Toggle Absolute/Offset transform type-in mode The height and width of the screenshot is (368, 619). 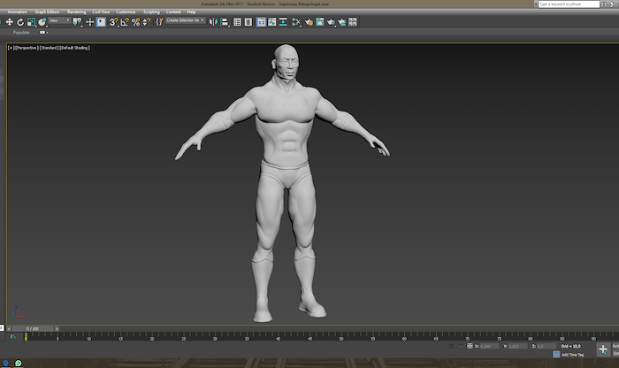tap(470, 346)
